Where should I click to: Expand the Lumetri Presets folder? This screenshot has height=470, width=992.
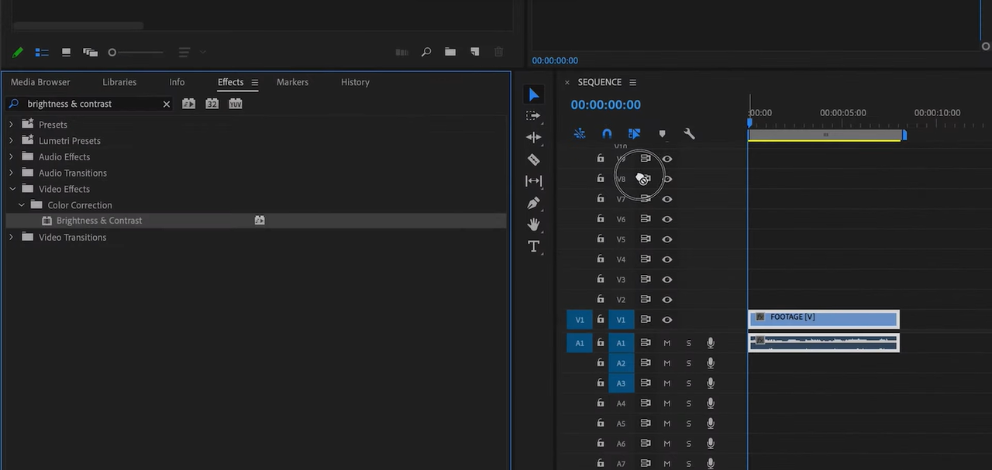tap(12, 141)
